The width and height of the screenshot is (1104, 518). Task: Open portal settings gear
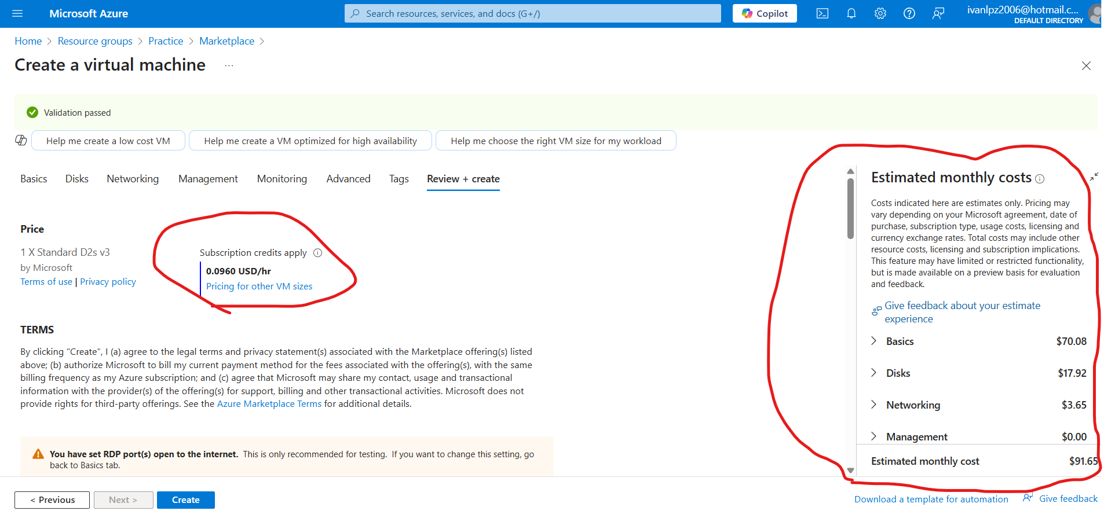coord(880,13)
